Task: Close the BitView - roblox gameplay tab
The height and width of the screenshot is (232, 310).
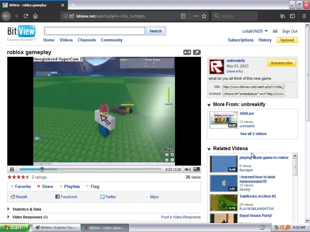Action: point(62,5)
